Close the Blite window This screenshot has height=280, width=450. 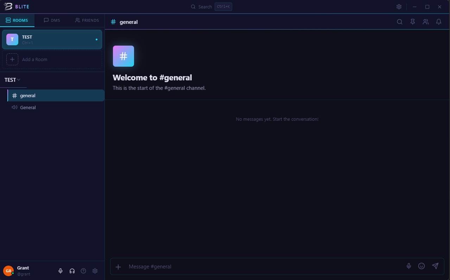439,7
